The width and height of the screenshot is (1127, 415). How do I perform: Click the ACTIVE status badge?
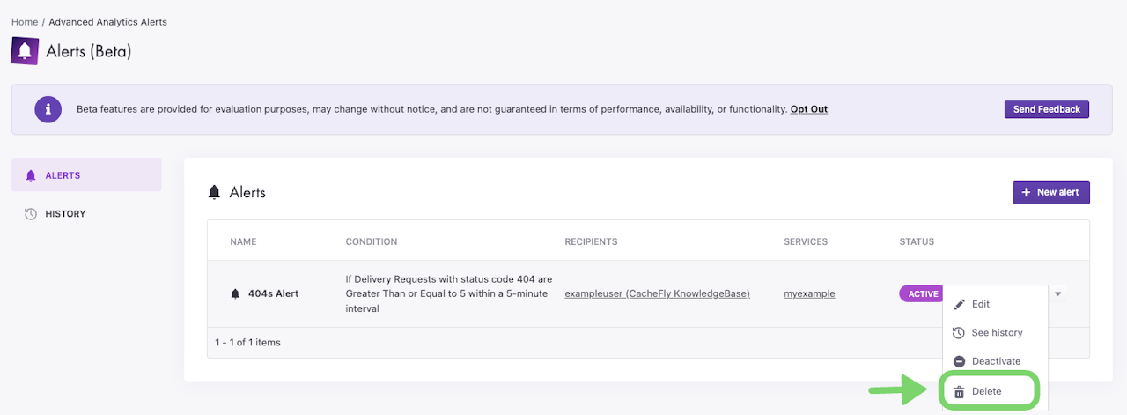[921, 293]
